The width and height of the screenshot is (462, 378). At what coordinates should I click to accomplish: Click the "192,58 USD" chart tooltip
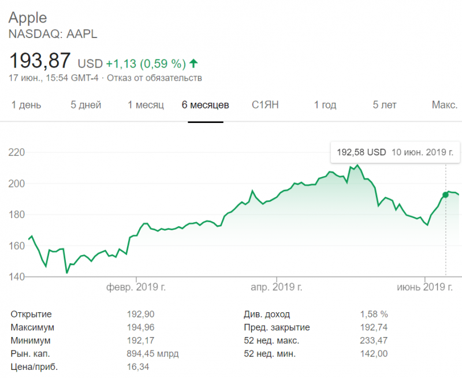point(395,152)
